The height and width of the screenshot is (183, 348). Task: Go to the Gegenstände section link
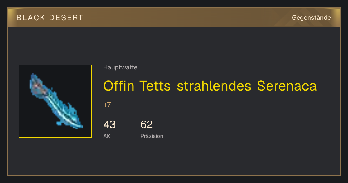click(x=311, y=18)
